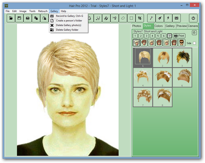The width and height of the screenshot is (205, 163).
Task: Click the Open folder toolbar icon
Action: point(11,18)
